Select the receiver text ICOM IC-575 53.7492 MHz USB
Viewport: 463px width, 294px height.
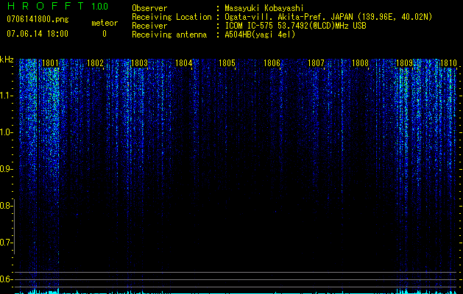[295, 26]
